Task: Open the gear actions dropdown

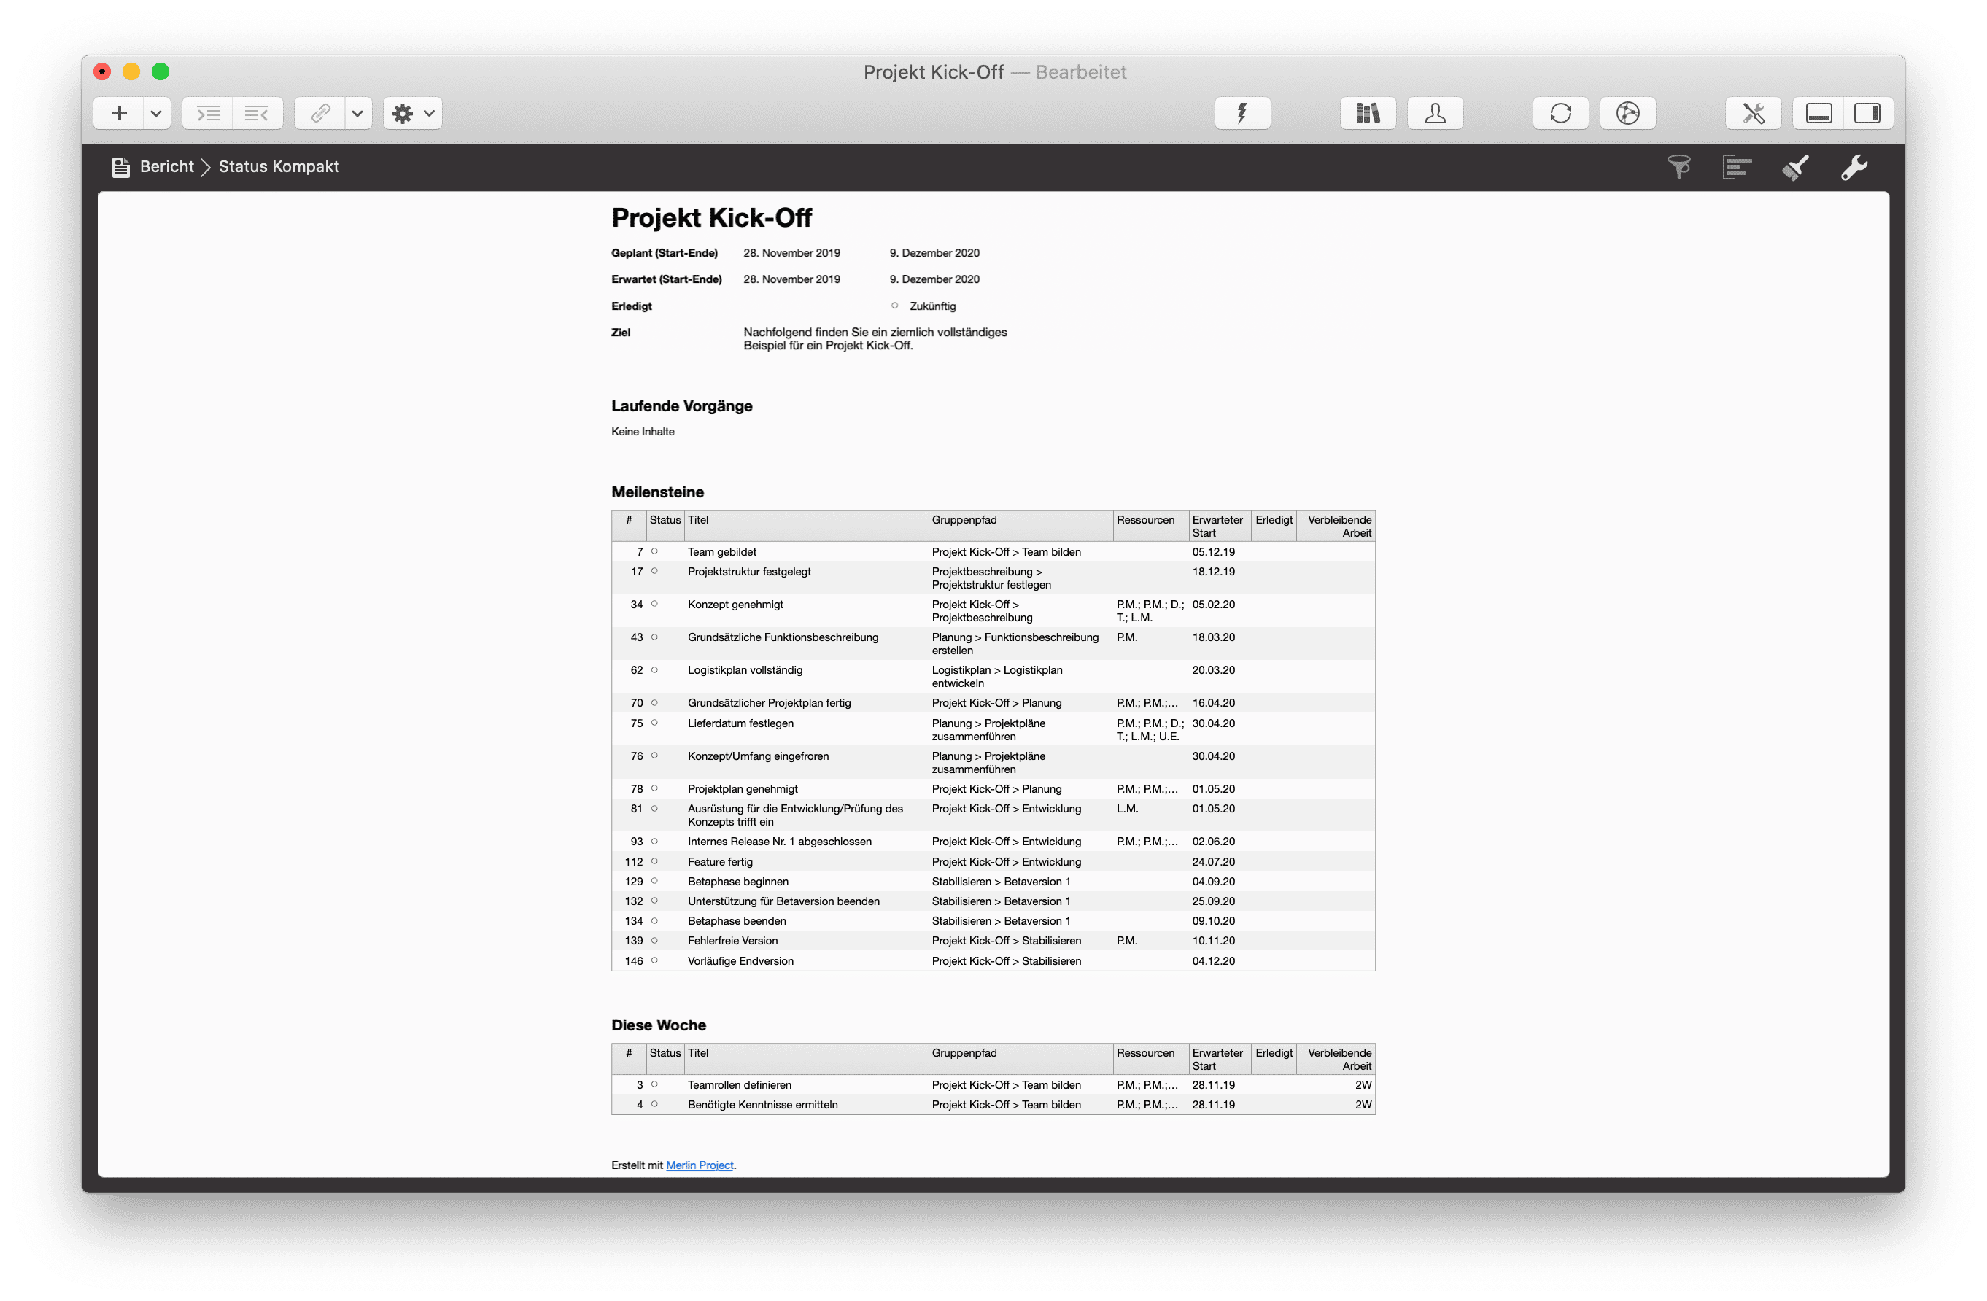Action: click(414, 114)
